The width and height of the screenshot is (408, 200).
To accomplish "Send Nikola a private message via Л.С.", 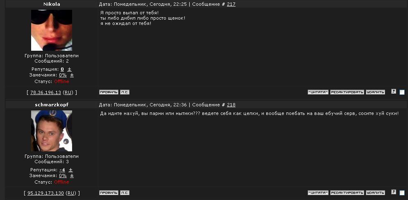I will tap(125, 92).
